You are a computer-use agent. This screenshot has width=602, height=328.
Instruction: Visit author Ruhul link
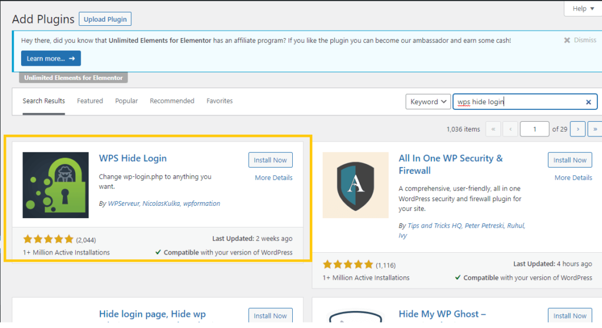coord(516,226)
